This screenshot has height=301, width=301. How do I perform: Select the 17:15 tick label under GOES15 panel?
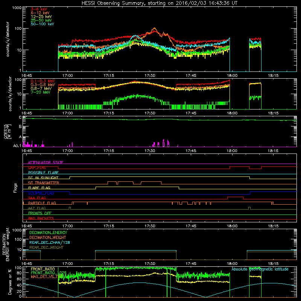tap(109, 151)
